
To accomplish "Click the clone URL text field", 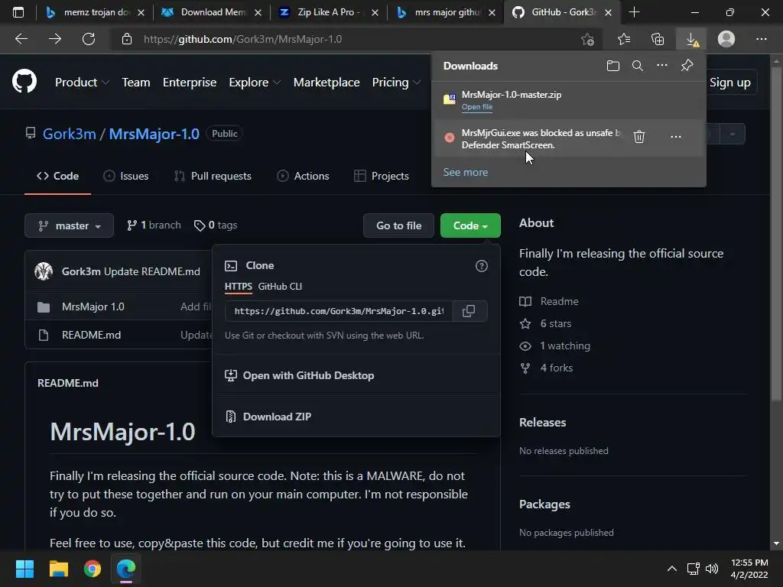I will coord(339,311).
